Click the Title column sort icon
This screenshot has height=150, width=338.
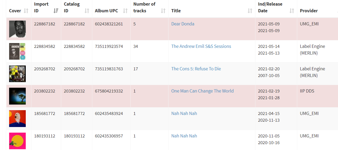click(250, 11)
